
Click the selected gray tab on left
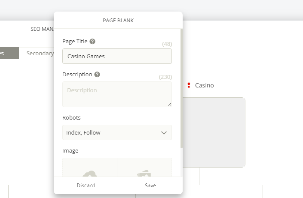coord(9,53)
